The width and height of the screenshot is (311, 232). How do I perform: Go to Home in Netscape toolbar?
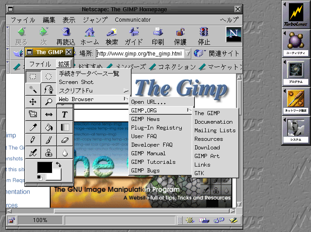point(90,37)
